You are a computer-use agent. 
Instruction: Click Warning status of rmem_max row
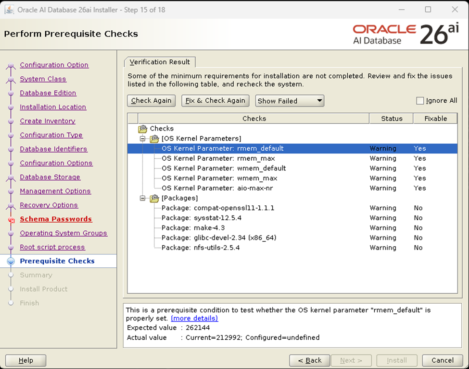[383, 158]
